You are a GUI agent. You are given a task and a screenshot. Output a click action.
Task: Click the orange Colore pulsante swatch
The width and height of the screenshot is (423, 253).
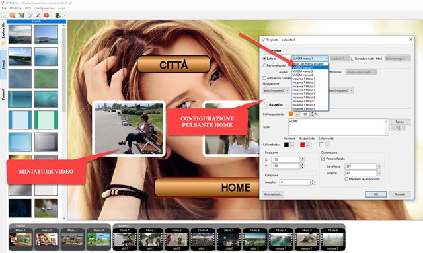(x=291, y=114)
